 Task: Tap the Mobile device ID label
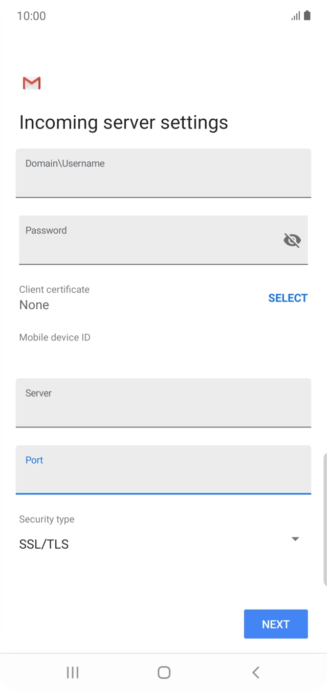[x=54, y=337]
